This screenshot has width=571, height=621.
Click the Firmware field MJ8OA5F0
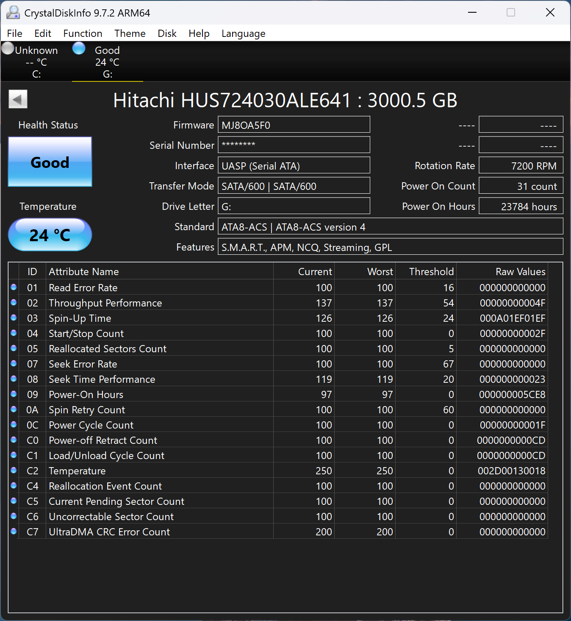294,125
